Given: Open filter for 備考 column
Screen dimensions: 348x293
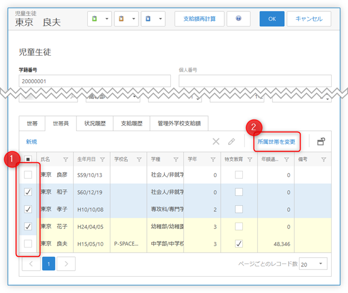Looking at the screenshot, I should (324, 159).
